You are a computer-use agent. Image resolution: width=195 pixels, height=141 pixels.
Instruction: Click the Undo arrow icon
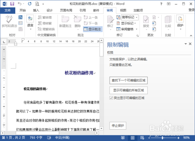(x=19, y=4)
